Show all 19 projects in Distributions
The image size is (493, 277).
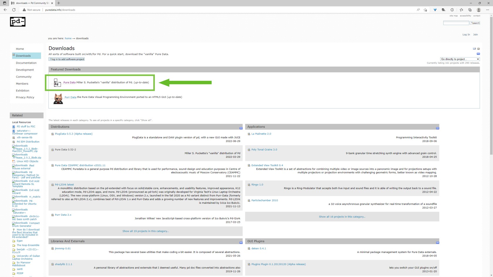(x=146, y=231)
